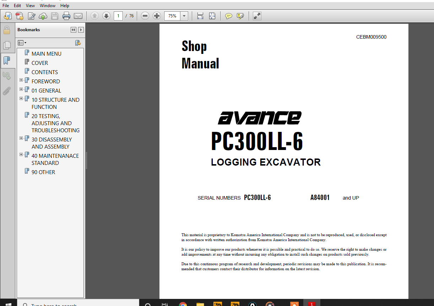
Task: Click the PC300LL-6 title on the page
Action: 257,141
